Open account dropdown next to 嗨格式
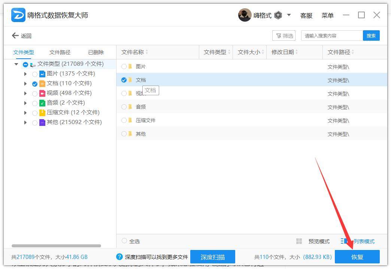The height and width of the screenshot is (269, 391). point(289,15)
